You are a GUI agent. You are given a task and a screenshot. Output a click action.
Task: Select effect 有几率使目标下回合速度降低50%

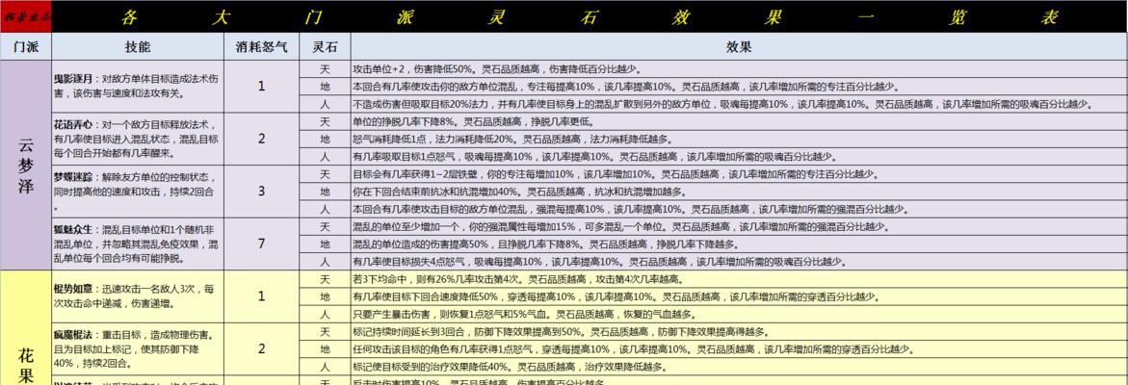[739, 296]
